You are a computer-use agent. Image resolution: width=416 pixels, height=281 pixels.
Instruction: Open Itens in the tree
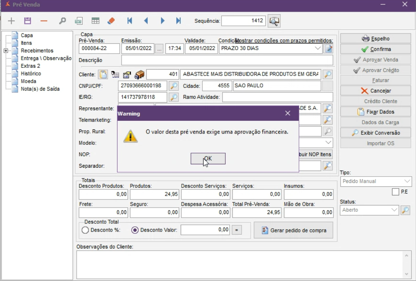click(26, 43)
